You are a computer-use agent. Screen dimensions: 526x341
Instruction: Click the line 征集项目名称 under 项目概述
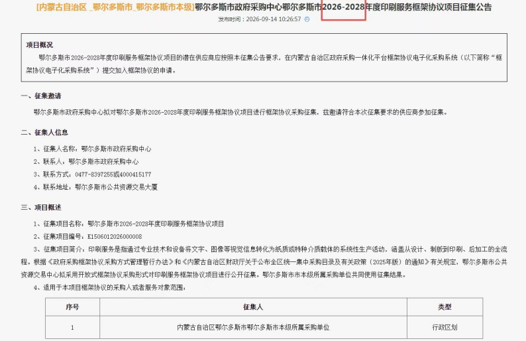pos(129,224)
